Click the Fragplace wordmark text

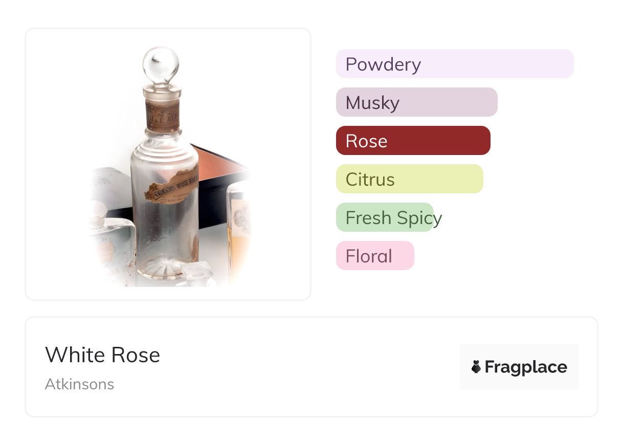526,367
